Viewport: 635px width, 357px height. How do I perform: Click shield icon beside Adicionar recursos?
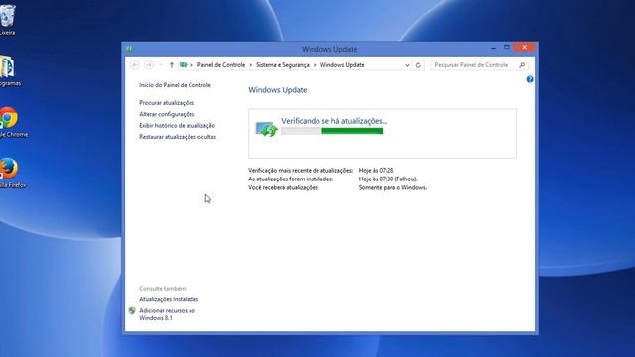click(132, 310)
